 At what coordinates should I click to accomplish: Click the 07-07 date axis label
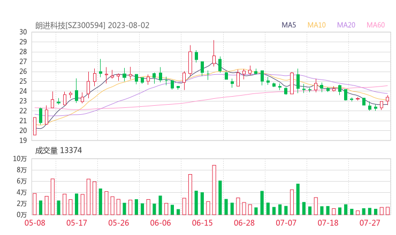(286, 223)
